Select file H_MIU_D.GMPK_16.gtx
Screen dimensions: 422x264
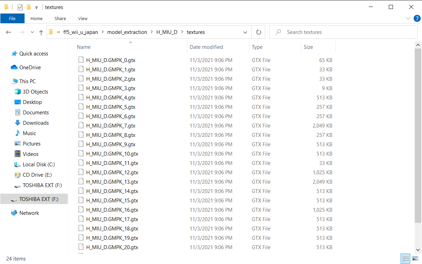[112, 210]
